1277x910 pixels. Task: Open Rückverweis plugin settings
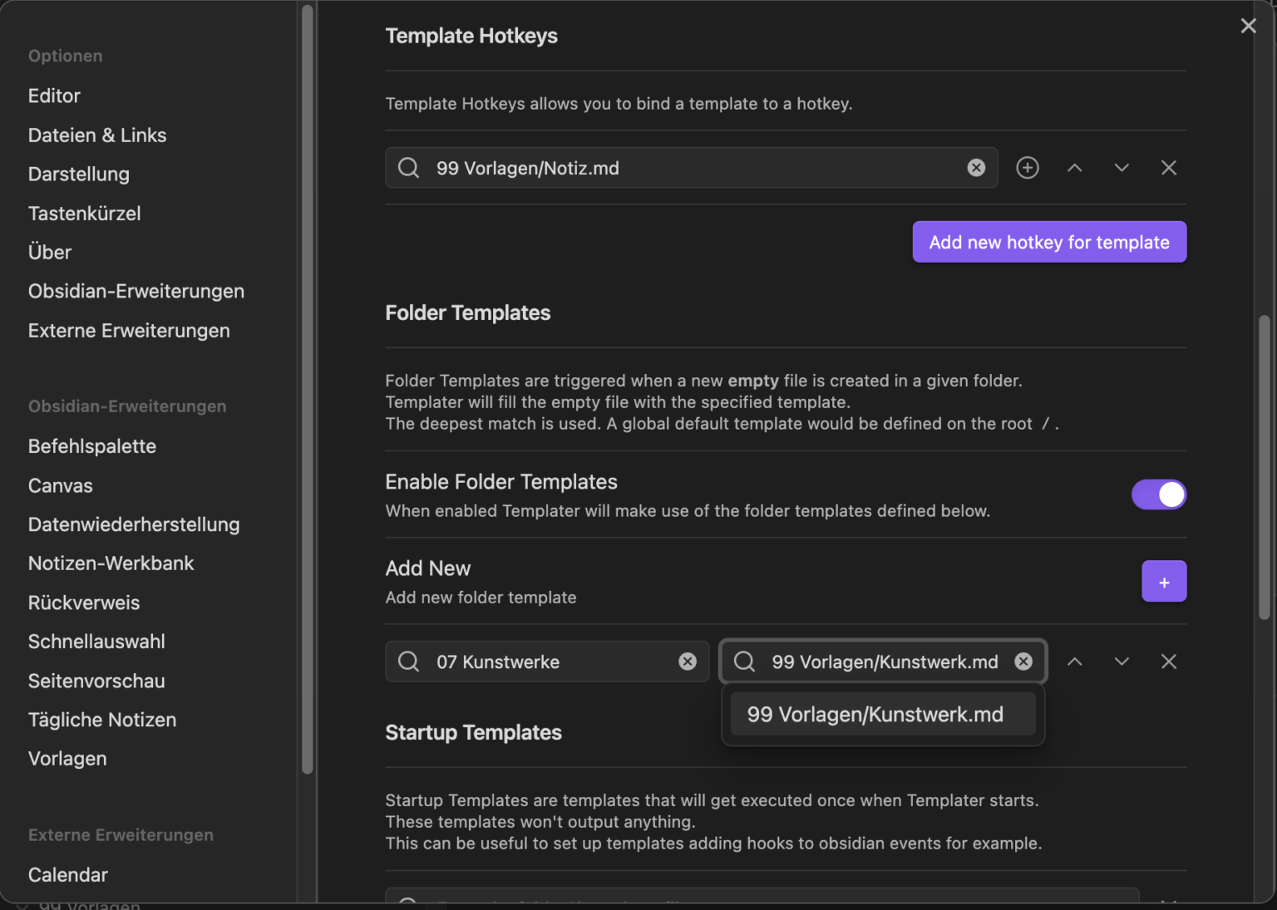tap(84, 603)
